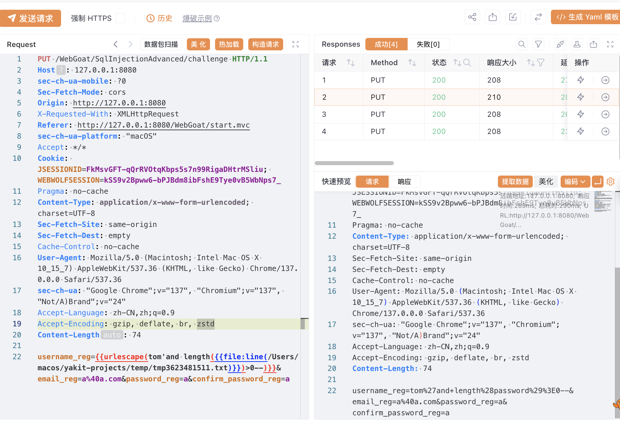Switch to the 成功[4] tab
The height and width of the screenshot is (423, 620).
[386, 44]
